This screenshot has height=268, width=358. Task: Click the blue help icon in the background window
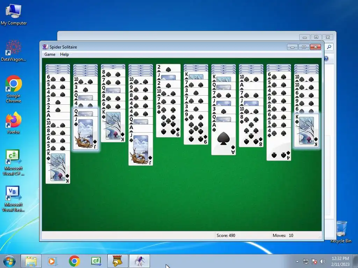(326, 59)
